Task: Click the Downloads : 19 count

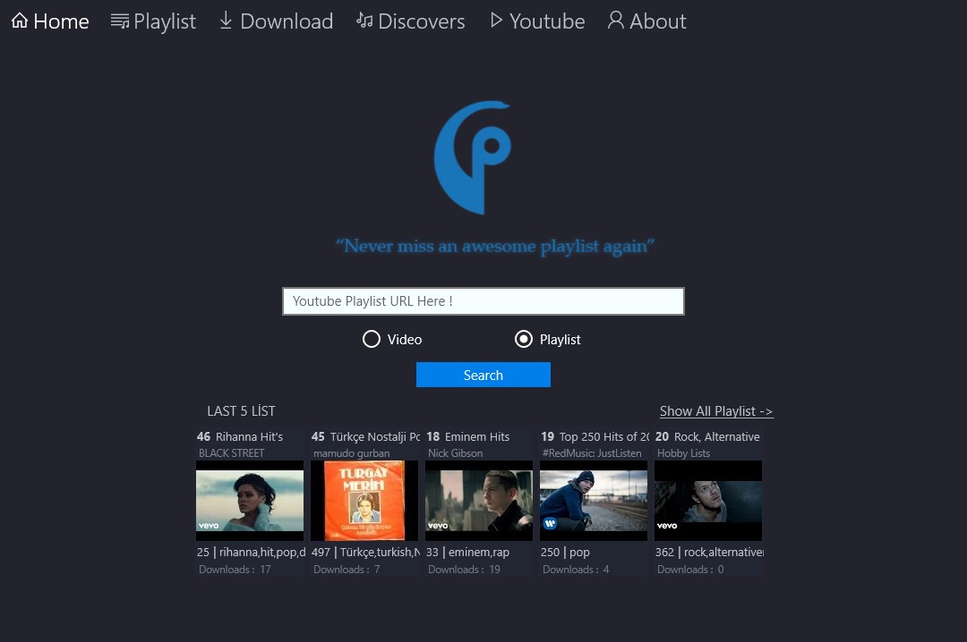Action: [465, 570]
